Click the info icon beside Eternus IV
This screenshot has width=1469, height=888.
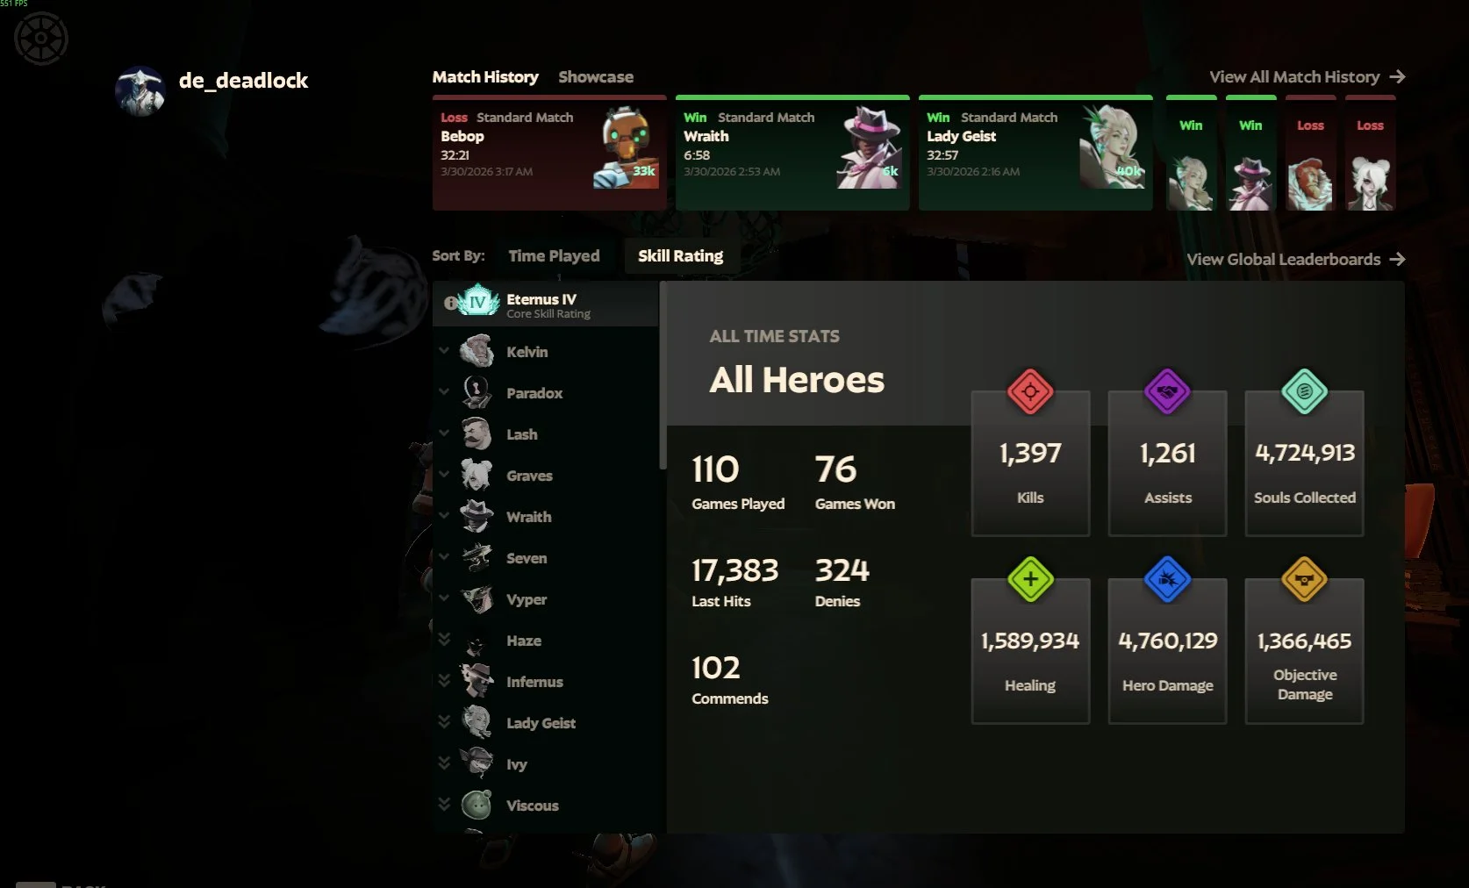click(x=450, y=303)
